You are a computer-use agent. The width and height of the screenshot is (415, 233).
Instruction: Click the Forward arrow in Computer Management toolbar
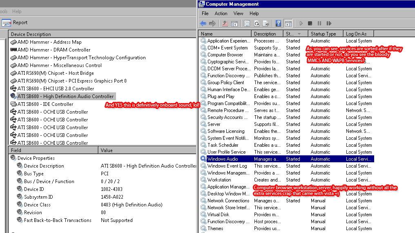coord(212,23)
